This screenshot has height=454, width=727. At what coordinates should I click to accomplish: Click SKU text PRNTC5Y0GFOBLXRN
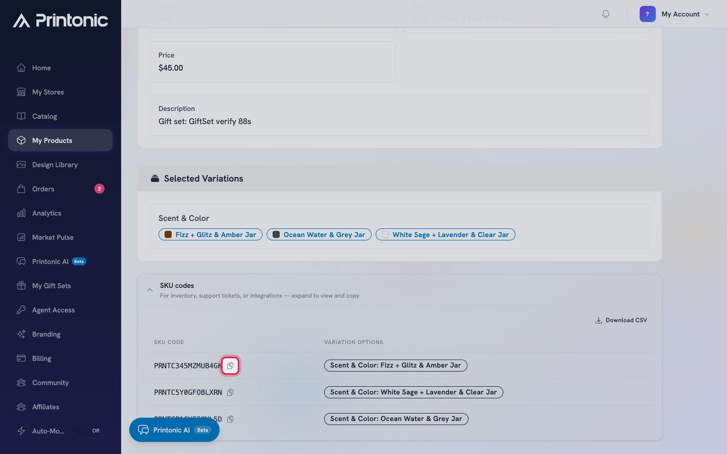coord(188,392)
